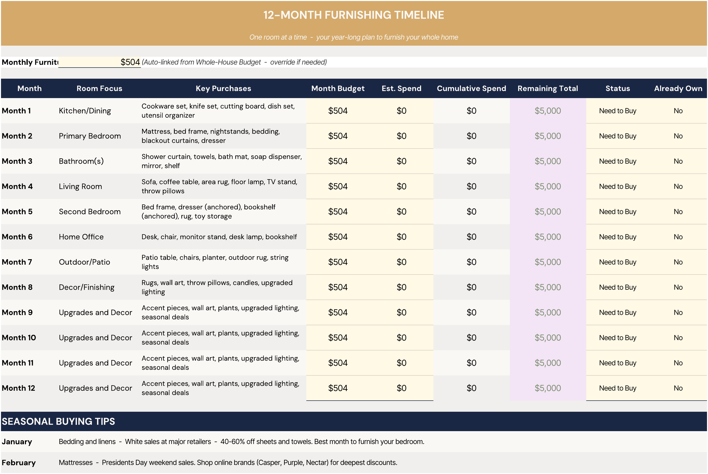
Task: Open the Month 1 Need to Buy status
Action: click(618, 111)
